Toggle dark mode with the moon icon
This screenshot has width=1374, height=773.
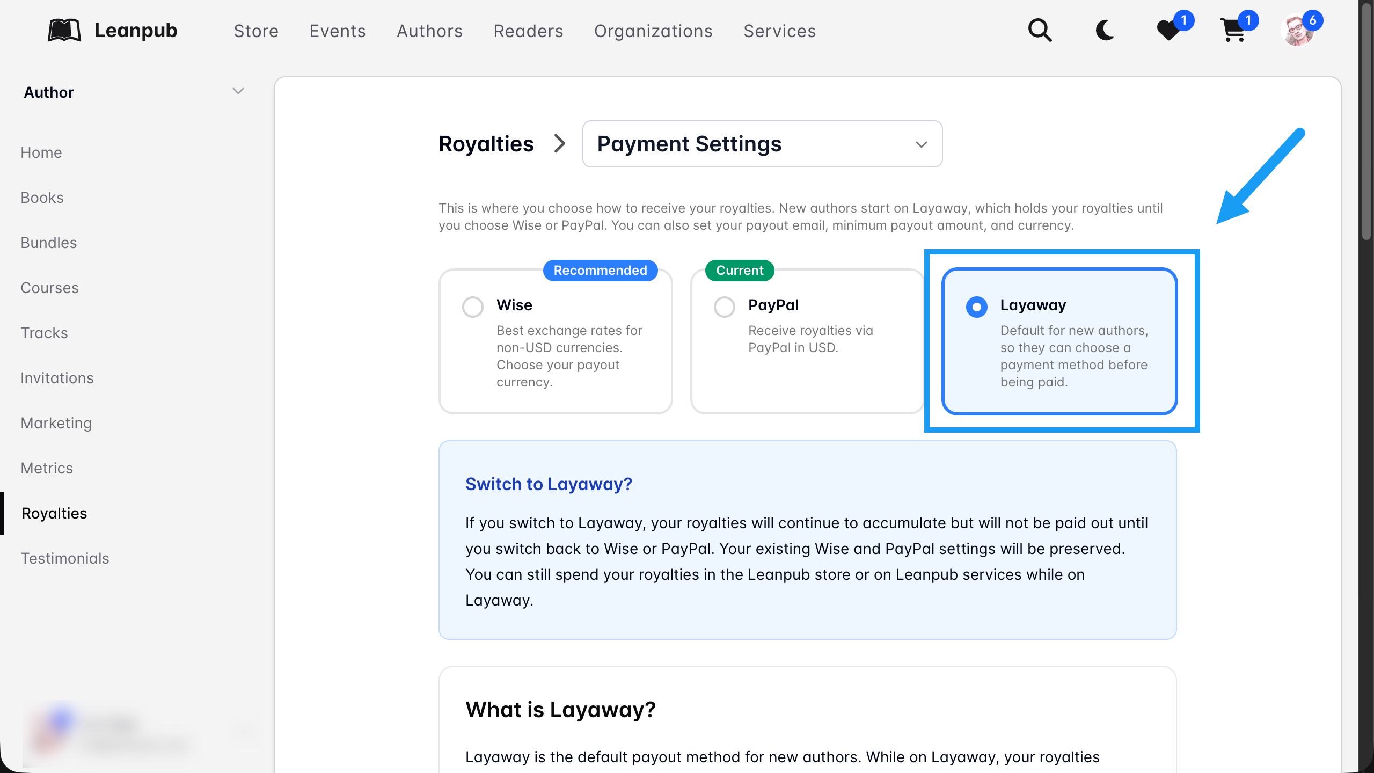1105,31
